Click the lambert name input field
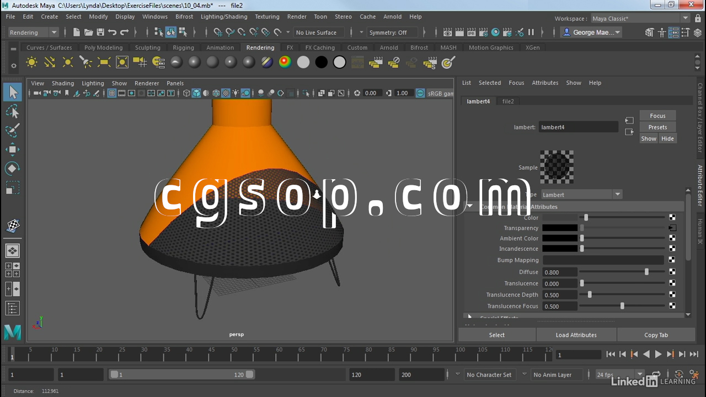 [579, 127]
